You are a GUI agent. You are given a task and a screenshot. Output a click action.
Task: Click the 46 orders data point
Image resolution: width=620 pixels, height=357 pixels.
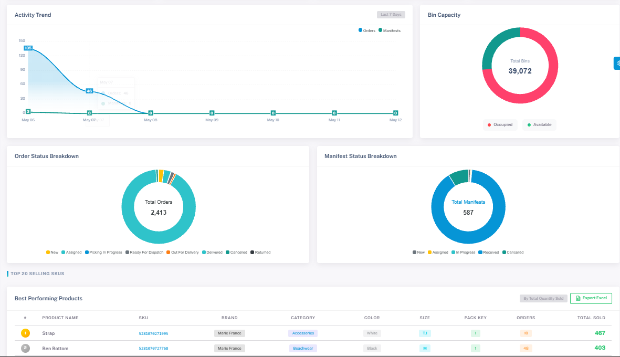[x=89, y=91]
